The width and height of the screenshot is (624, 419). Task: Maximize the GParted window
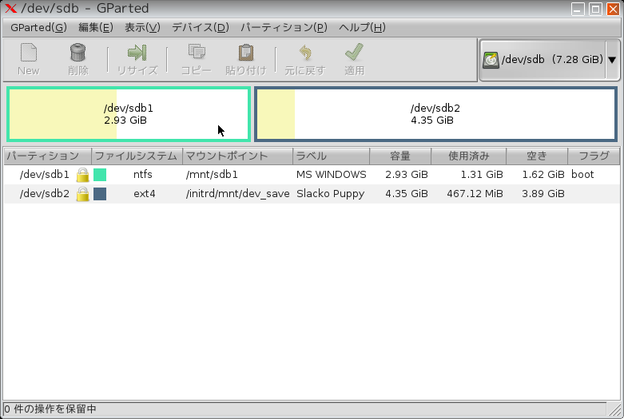[595, 9]
